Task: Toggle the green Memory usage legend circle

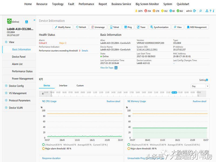Action: pos(129,145)
